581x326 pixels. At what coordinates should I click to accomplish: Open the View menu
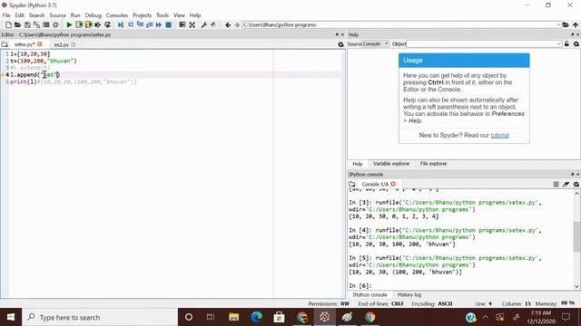[179, 15]
